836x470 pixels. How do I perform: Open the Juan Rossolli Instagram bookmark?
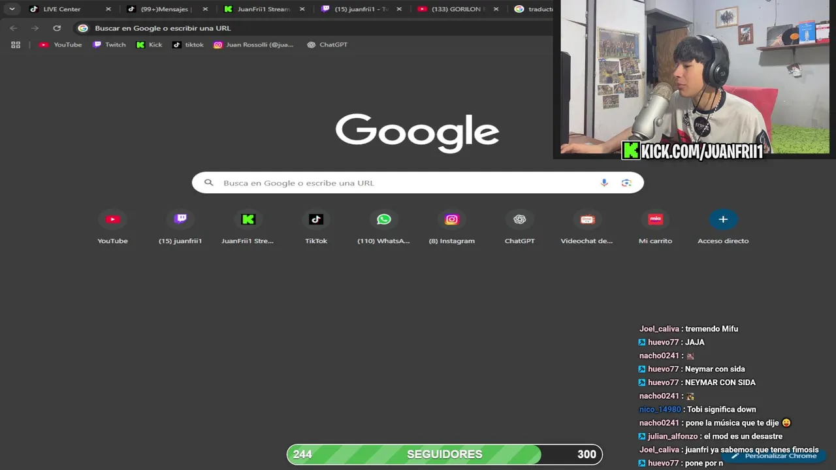point(253,44)
